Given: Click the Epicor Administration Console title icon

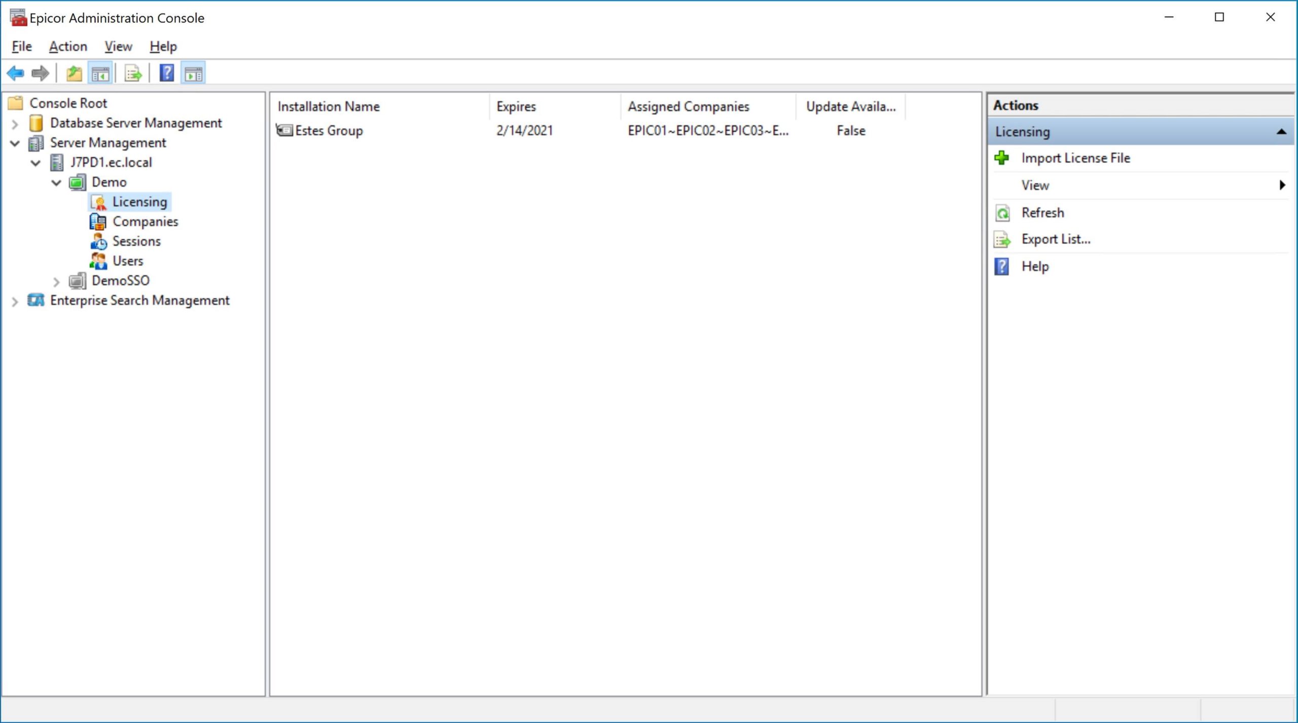Looking at the screenshot, I should pos(18,18).
